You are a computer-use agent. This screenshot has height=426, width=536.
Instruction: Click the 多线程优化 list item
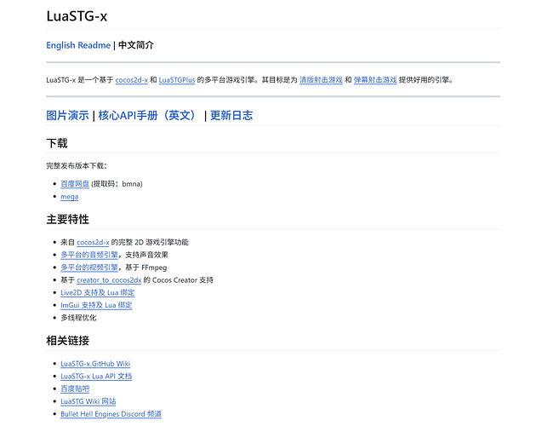click(78, 318)
